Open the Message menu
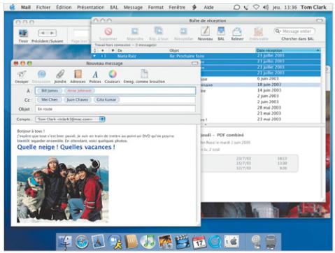The height and width of the screenshot is (253, 335). click(x=133, y=8)
